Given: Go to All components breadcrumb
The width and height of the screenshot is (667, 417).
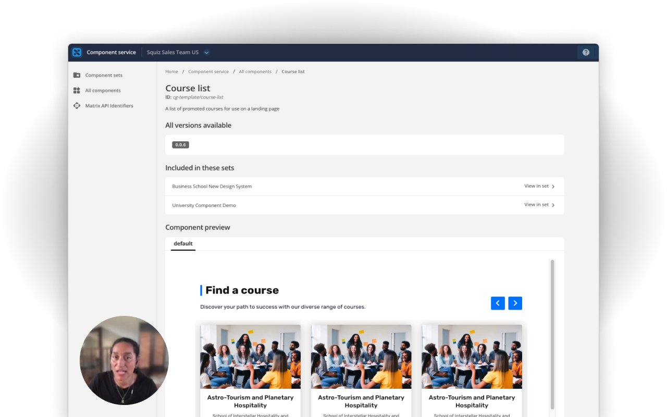Looking at the screenshot, I should (x=255, y=71).
